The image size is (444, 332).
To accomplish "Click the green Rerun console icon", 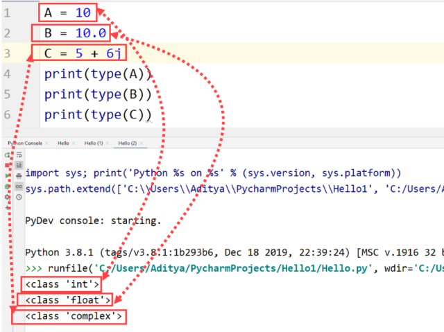I will point(7,155).
